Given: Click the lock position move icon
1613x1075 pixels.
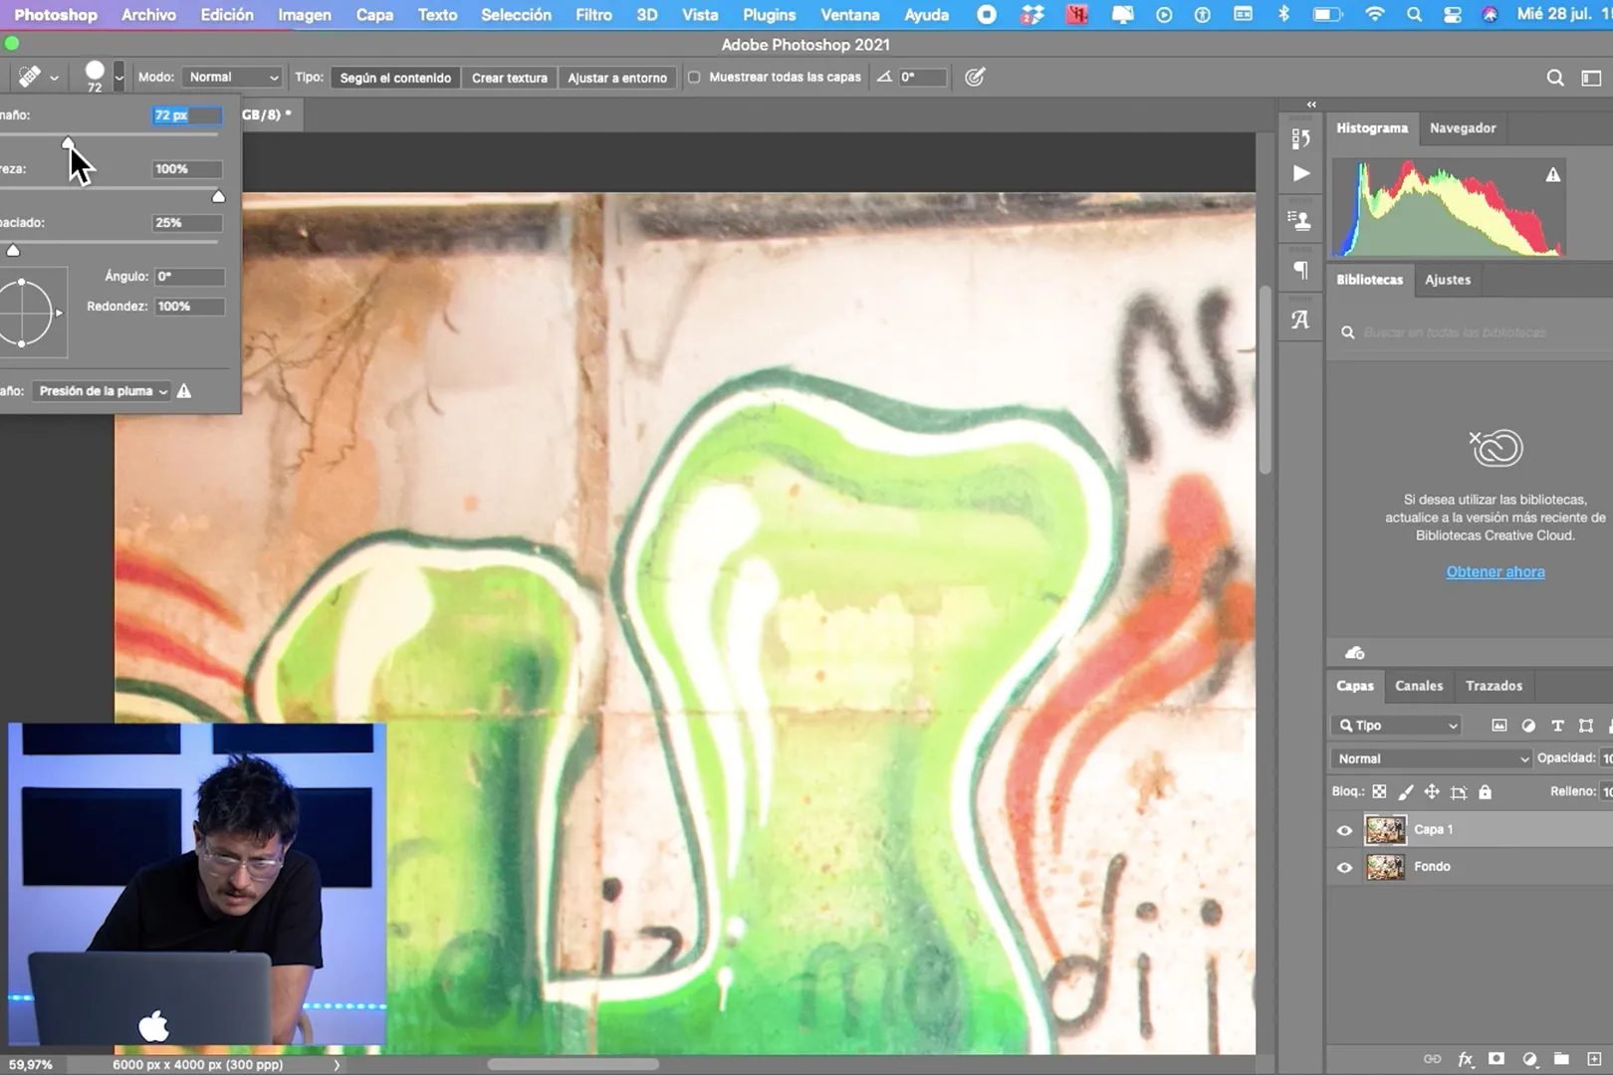Looking at the screenshot, I should pyautogui.click(x=1431, y=792).
